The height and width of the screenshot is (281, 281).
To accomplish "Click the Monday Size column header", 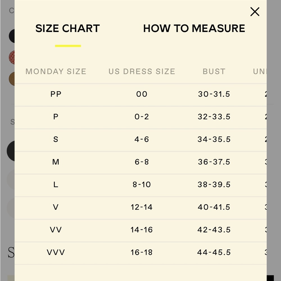I will [56, 71].
